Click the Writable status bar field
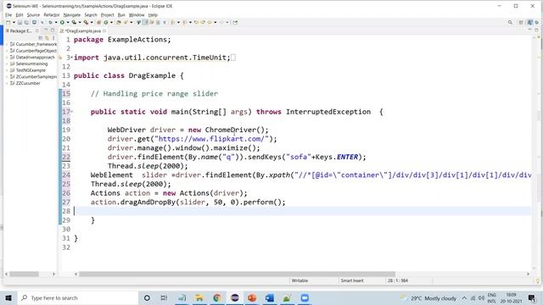The width and height of the screenshot is (543, 305). click(299, 280)
